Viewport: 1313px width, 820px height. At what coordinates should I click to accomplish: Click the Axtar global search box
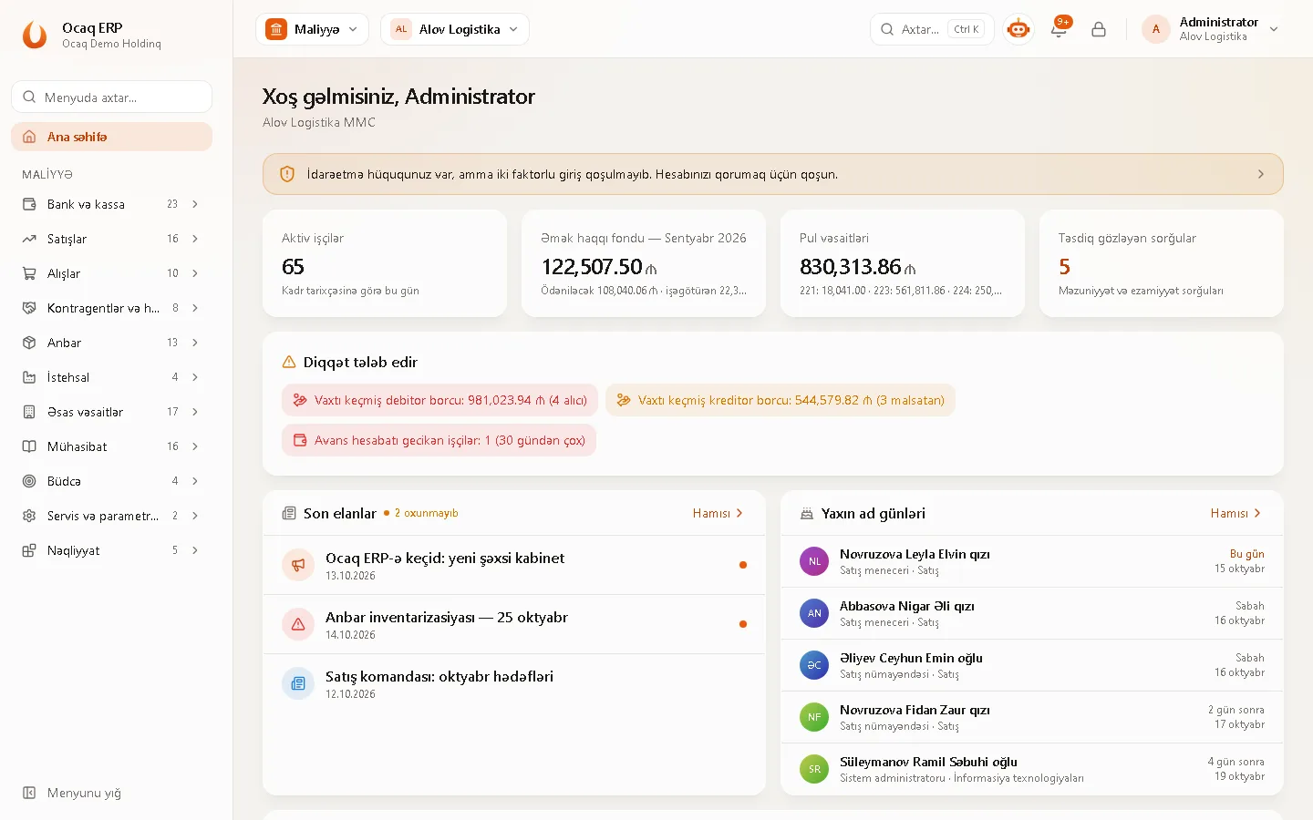click(932, 29)
